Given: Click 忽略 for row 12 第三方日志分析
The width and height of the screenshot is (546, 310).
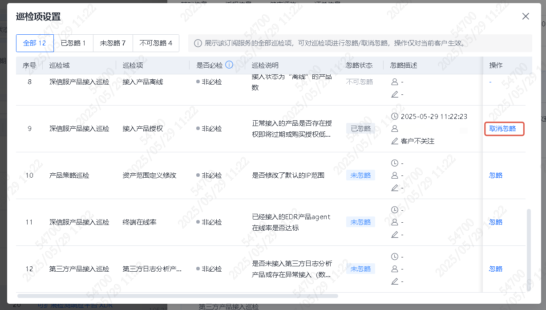Looking at the screenshot, I should pos(496,269).
